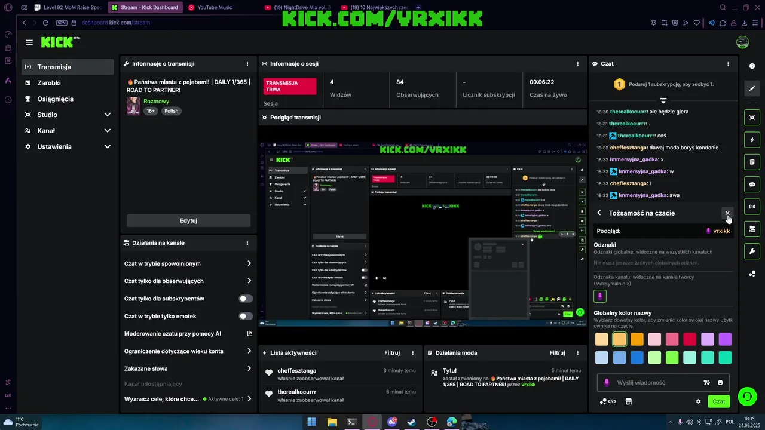Image resolution: width=765 pixels, height=430 pixels.
Task: Click the camera widget icon in right toolbar
Action: coord(752,229)
